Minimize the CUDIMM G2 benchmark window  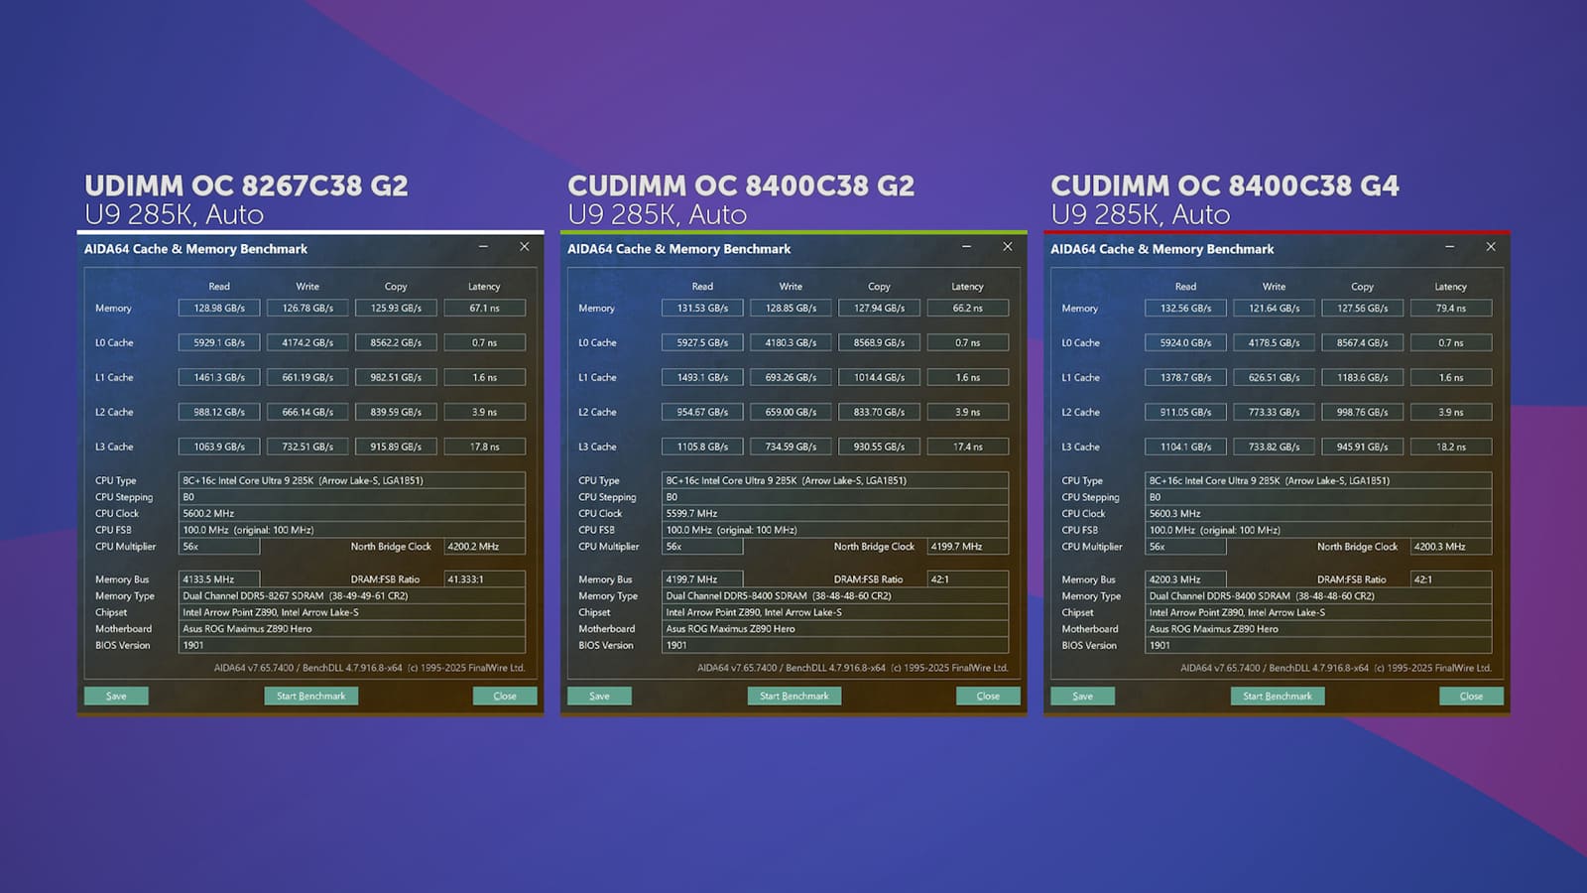pyautogui.click(x=966, y=247)
